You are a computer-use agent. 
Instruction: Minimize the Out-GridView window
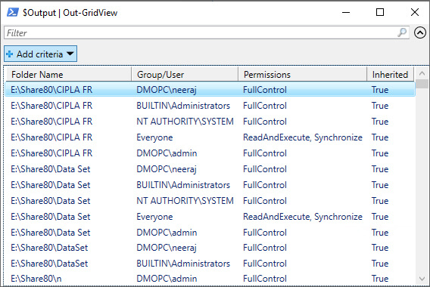click(346, 12)
